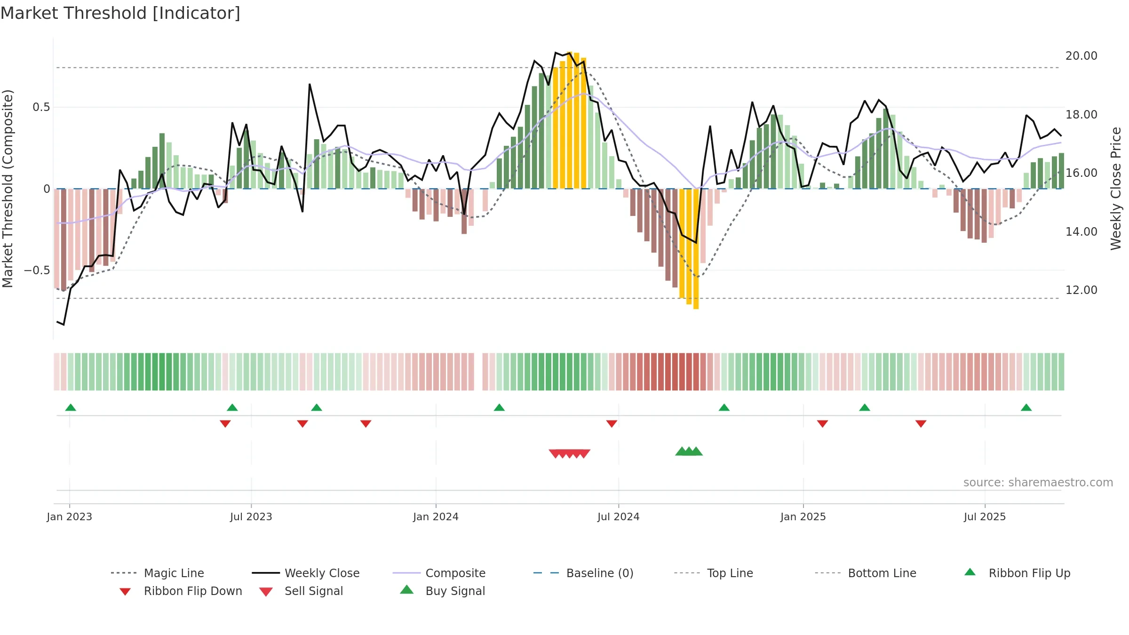Click the ribbon flip up marker after Jan 2024

pos(499,407)
